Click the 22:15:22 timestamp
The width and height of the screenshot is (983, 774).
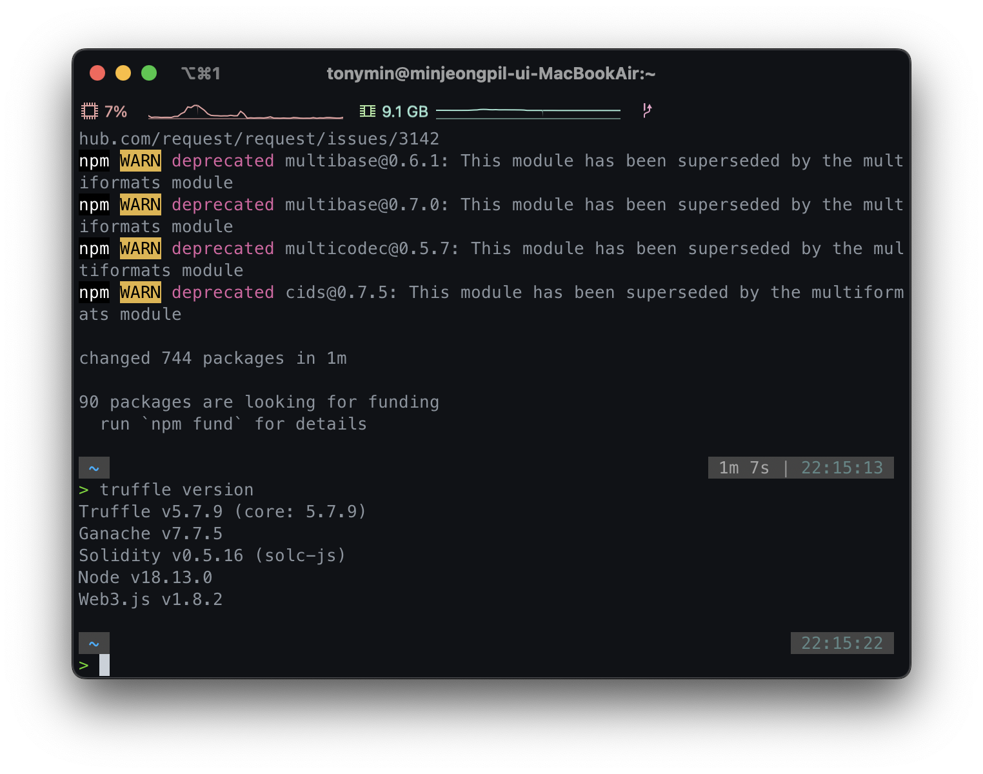click(x=842, y=643)
